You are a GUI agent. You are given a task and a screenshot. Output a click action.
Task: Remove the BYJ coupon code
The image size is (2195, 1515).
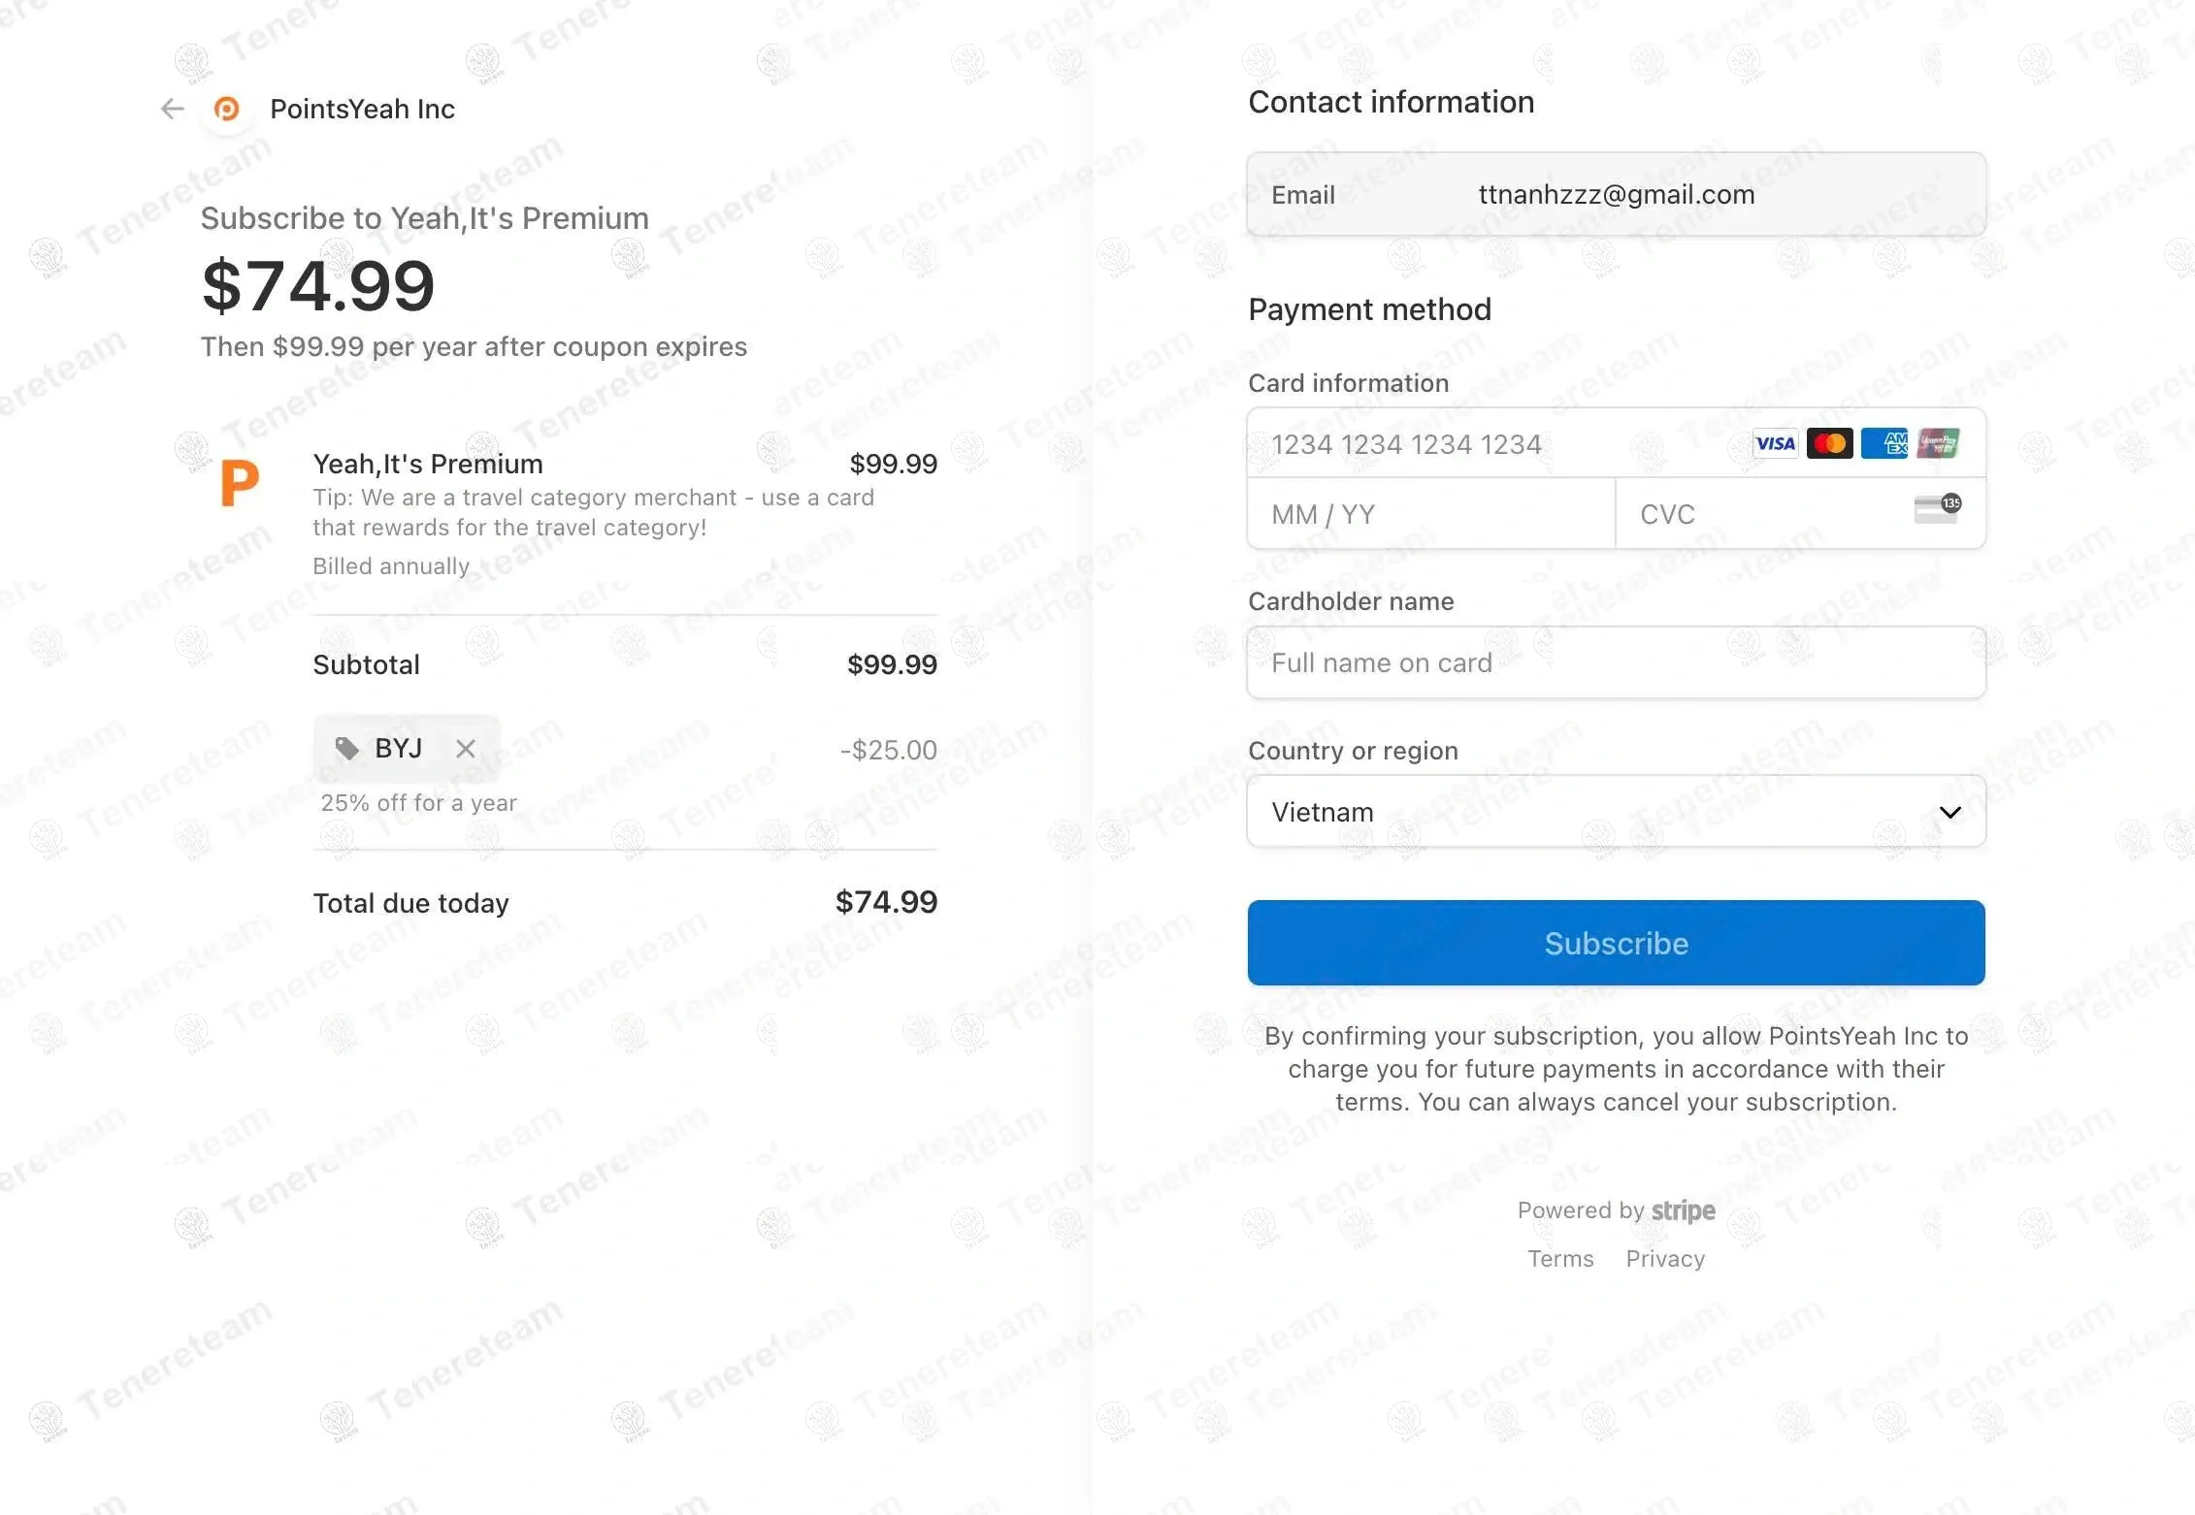click(x=466, y=749)
